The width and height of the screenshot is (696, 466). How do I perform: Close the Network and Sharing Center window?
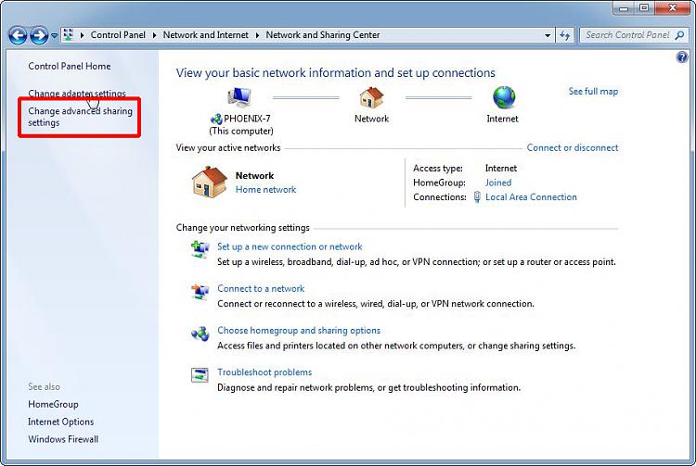click(672, 7)
